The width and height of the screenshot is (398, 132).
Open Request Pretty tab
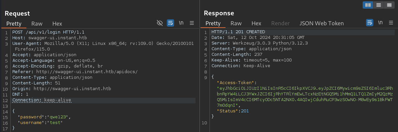click(x=14, y=24)
